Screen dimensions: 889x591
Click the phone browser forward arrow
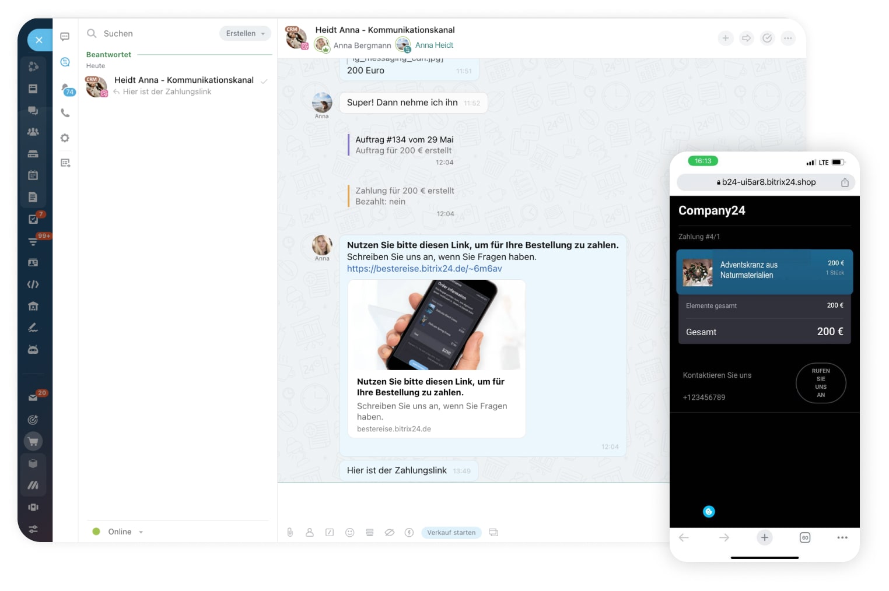click(x=724, y=537)
